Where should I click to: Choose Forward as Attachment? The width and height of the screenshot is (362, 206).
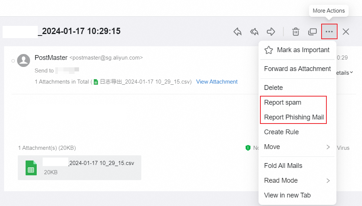(x=297, y=69)
